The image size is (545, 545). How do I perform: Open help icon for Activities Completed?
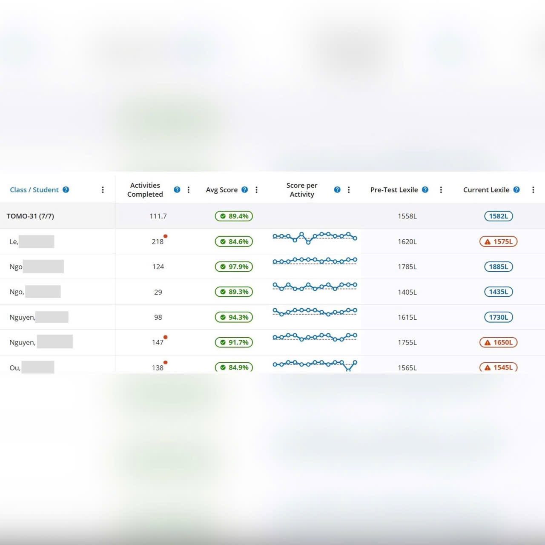pos(177,190)
